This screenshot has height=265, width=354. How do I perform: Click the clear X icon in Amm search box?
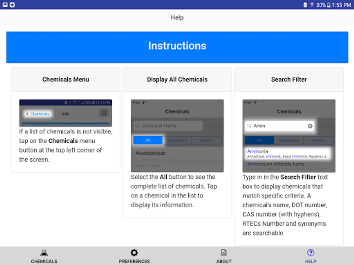[310, 126]
